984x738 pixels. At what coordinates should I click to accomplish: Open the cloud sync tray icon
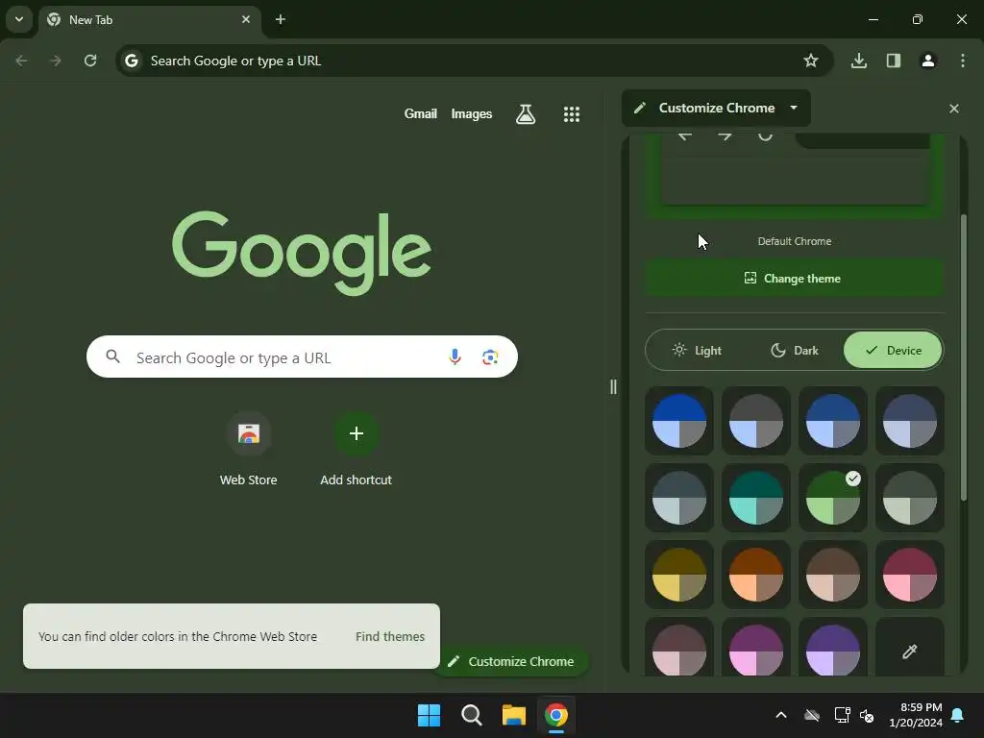812,715
